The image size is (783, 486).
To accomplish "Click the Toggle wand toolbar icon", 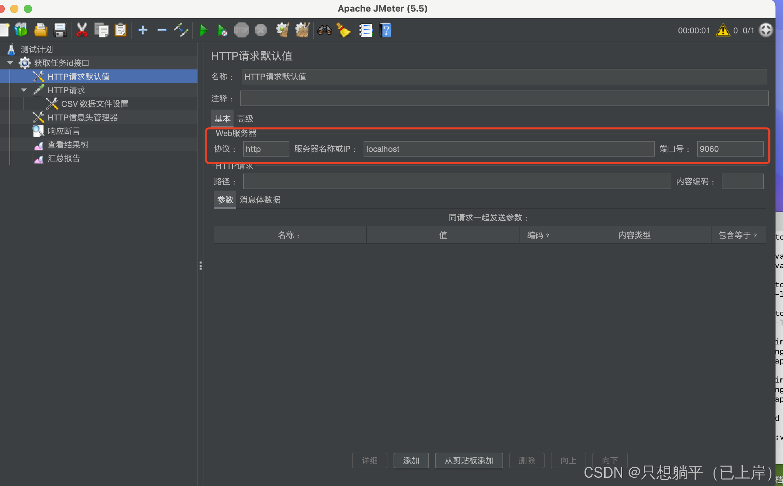I will pos(181,30).
